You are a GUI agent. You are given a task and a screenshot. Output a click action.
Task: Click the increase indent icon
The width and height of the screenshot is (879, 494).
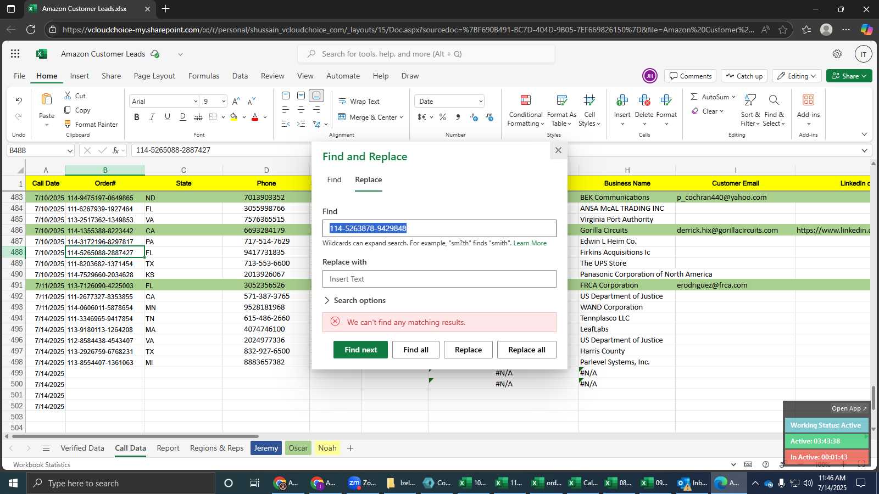point(301,124)
